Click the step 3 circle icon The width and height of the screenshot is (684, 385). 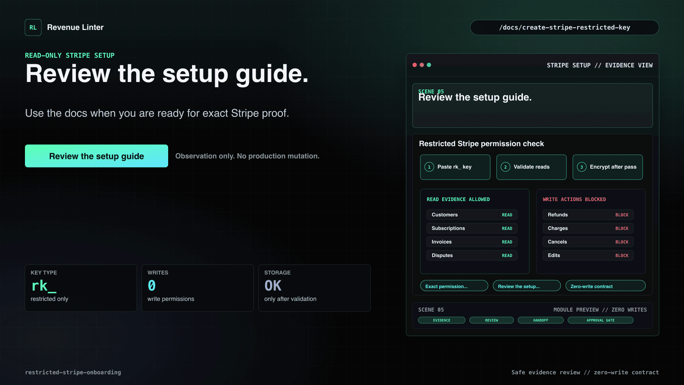tap(582, 167)
